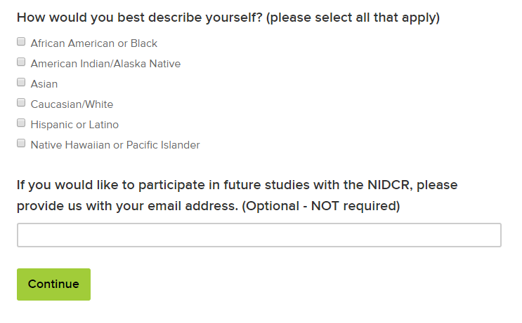
Task: Check the Native Hawaiian or Pacific Islander box
Action: [21, 144]
